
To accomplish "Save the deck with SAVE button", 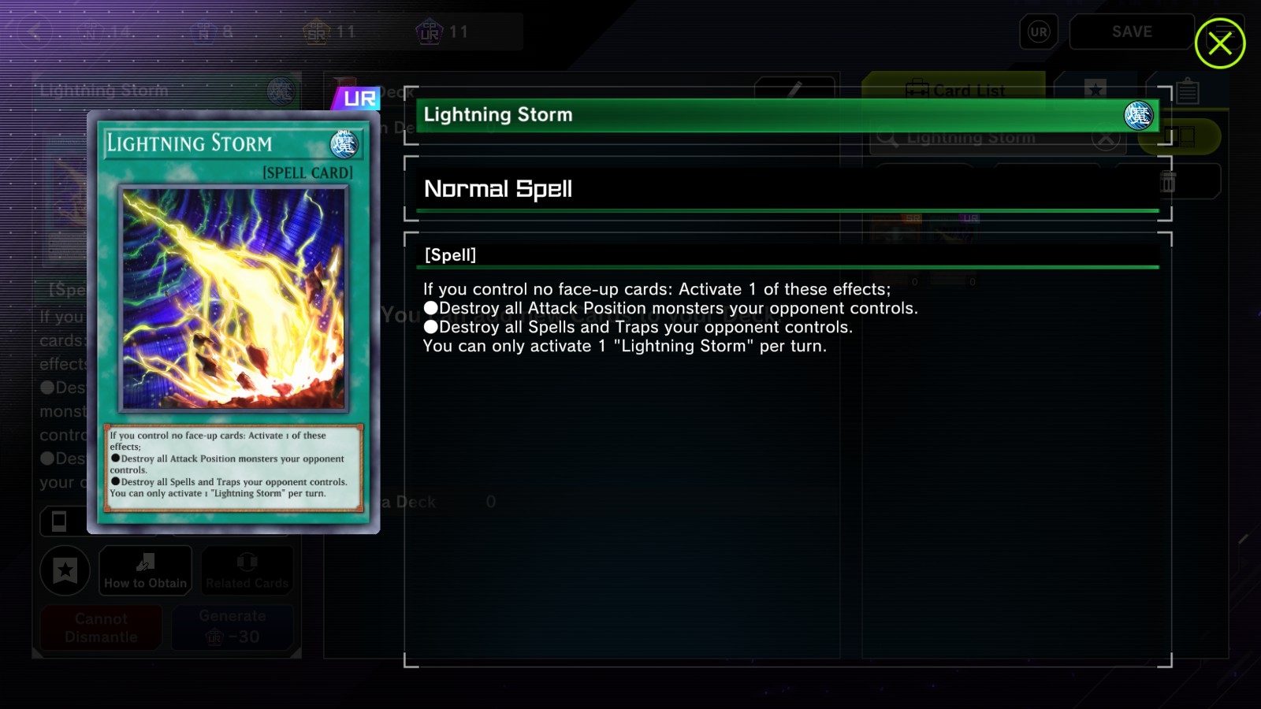I will (1132, 32).
